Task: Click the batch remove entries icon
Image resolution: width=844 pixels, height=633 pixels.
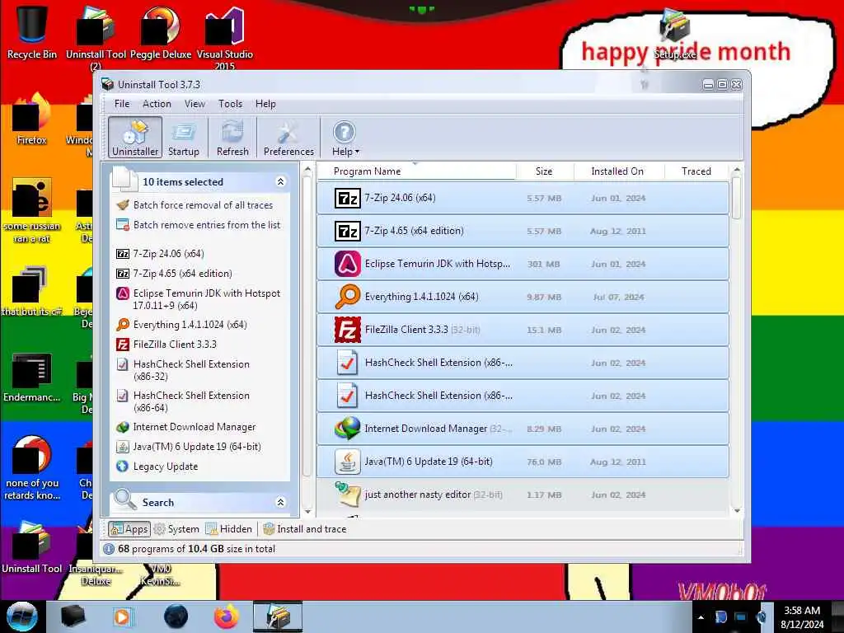Action: (123, 224)
